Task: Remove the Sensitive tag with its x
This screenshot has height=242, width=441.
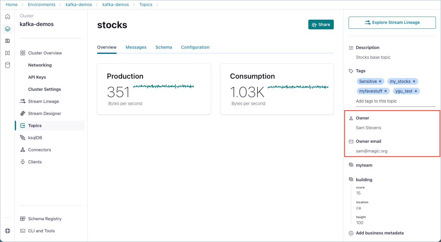Action: 380,81
